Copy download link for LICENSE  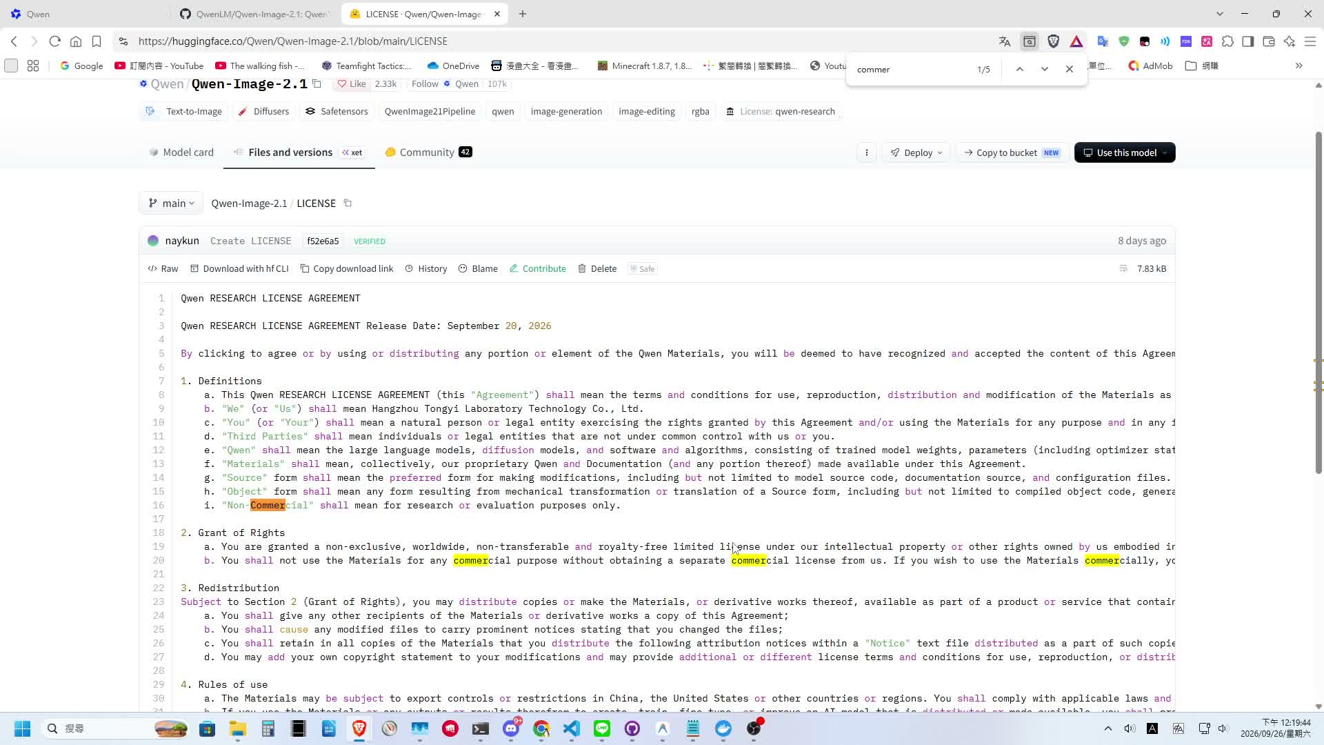(x=347, y=268)
